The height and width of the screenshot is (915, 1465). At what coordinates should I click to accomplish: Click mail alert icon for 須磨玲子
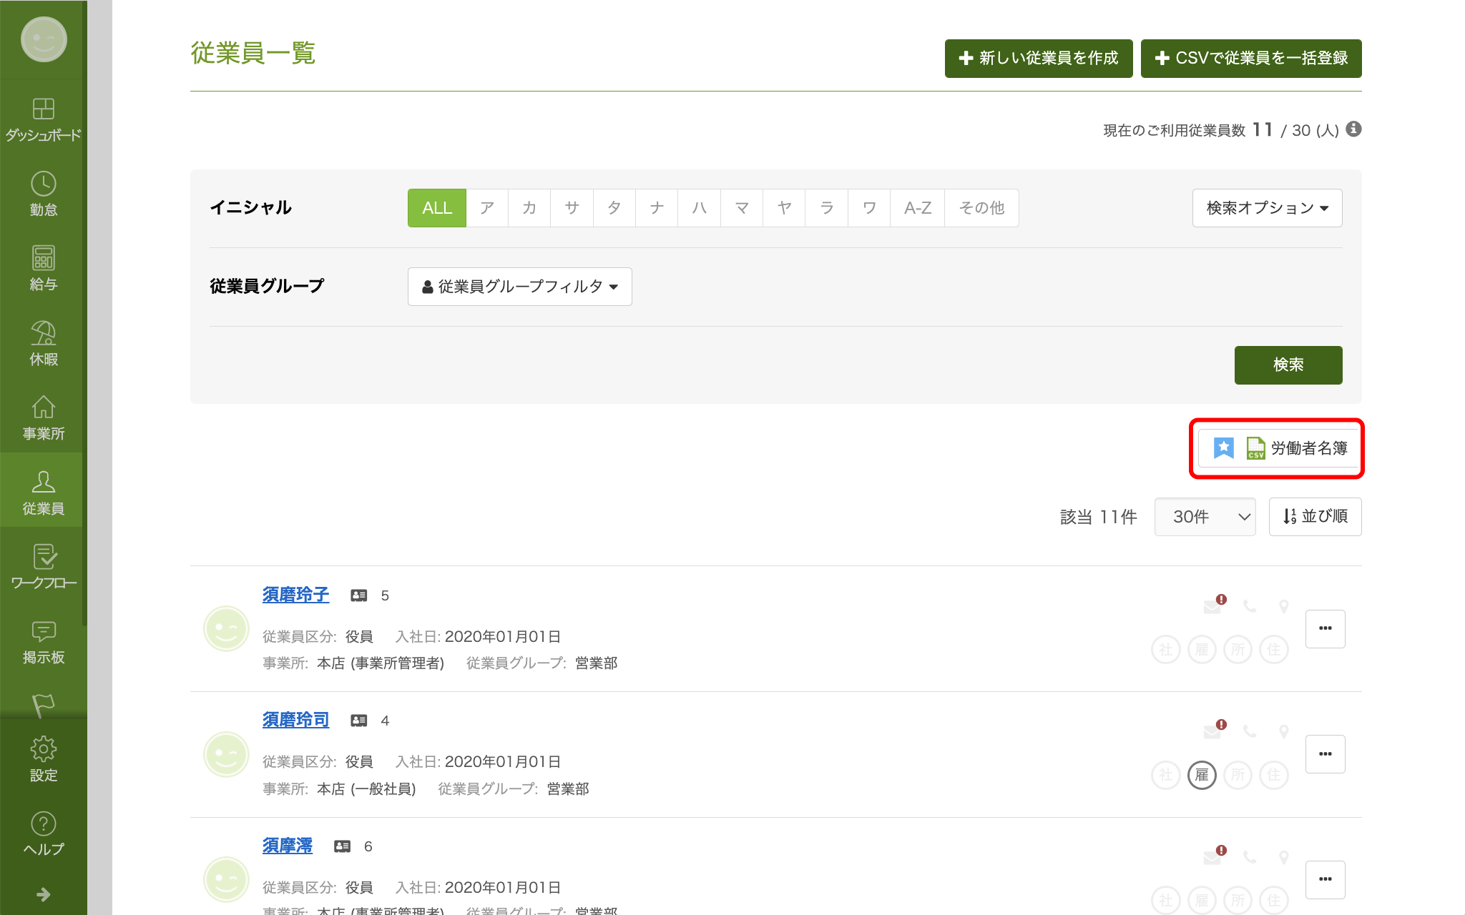(x=1215, y=605)
